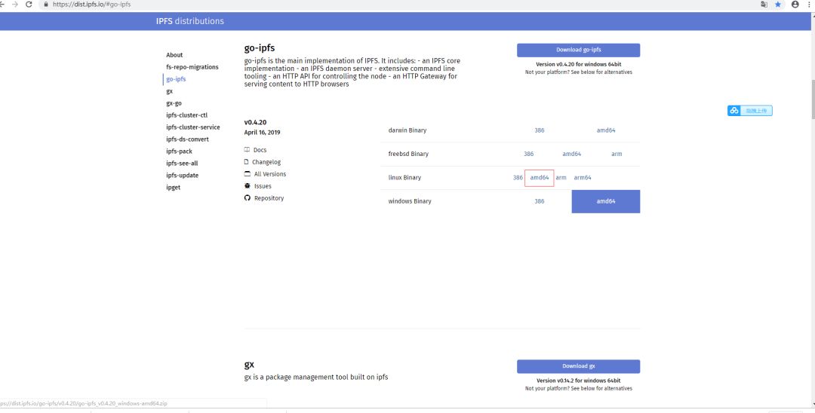The height and width of the screenshot is (413, 815).
Task: Download highlighted windows Binary amd64
Action: tap(606, 201)
